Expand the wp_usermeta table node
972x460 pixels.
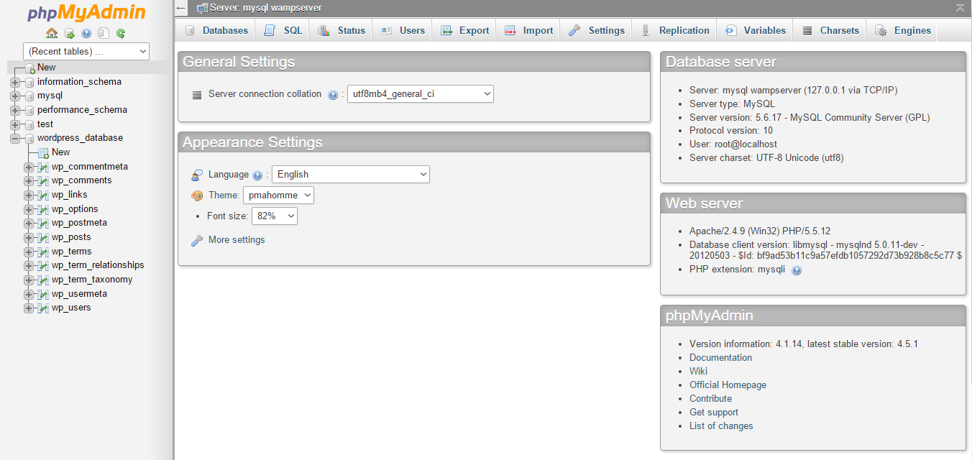[29, 294]
